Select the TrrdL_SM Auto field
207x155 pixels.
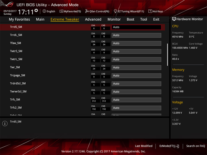coord(136,35)
